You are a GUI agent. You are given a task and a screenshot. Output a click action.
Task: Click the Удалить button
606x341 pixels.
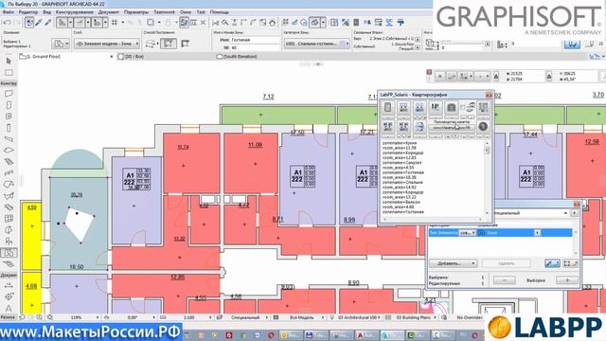click(507, 263)
